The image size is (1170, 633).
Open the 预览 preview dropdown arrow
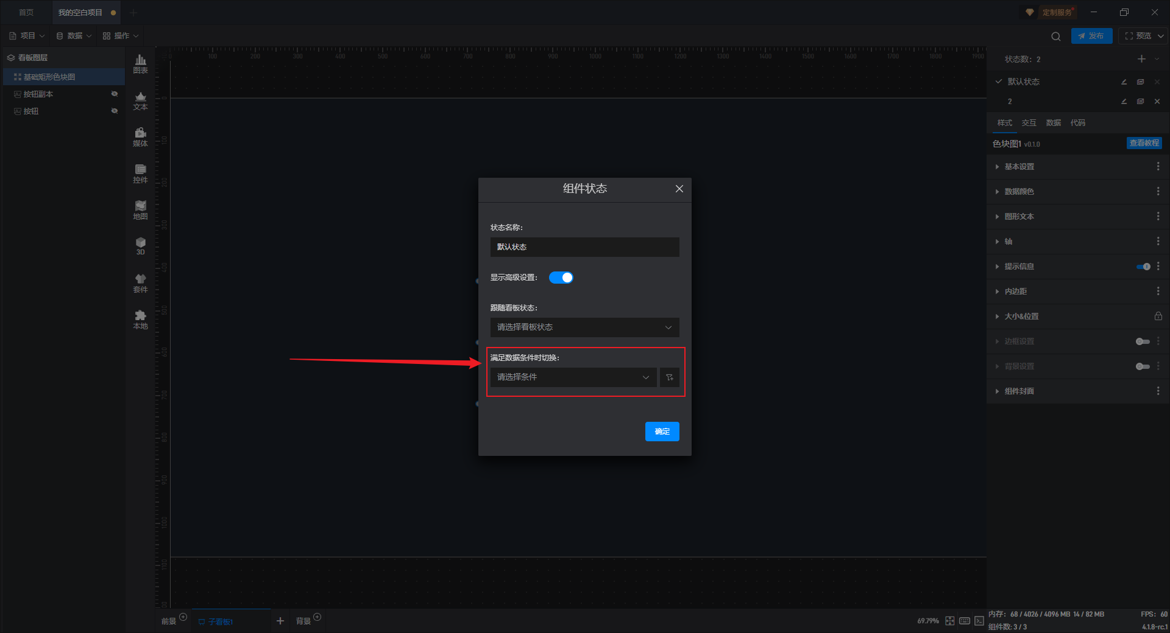pos(1161,36)
